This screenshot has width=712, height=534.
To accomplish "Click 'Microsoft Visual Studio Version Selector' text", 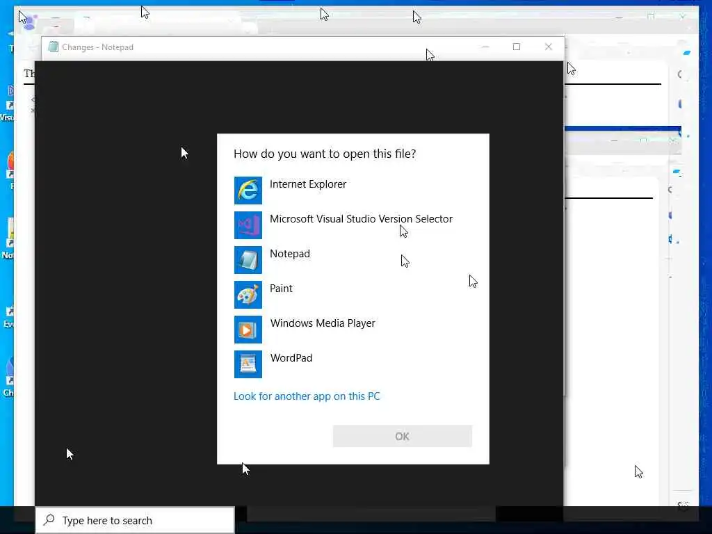I will pyautogui.click(x=361, y=219).
